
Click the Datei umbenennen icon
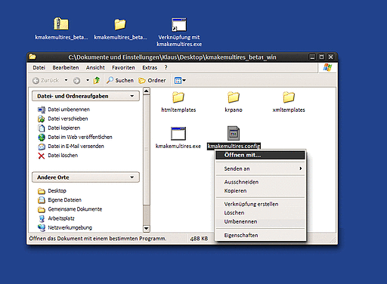click(x=42, y=110)
